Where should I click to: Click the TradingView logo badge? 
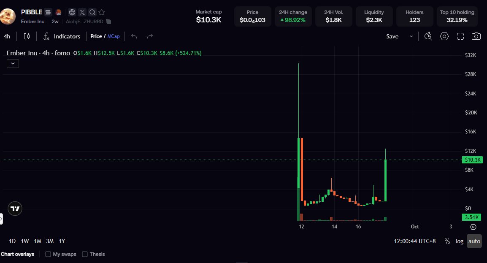[x=15, y=209]
